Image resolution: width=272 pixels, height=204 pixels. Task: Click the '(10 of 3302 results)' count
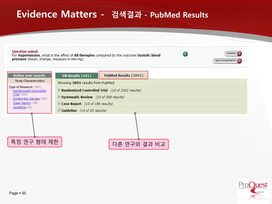coord(126,90)
